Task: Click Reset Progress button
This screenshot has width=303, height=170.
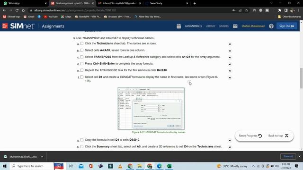Action: click(250, 136)
